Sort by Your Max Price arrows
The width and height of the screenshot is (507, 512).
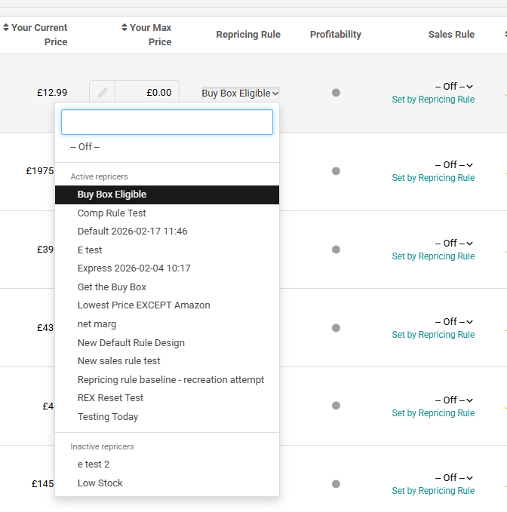coord(124,27)
